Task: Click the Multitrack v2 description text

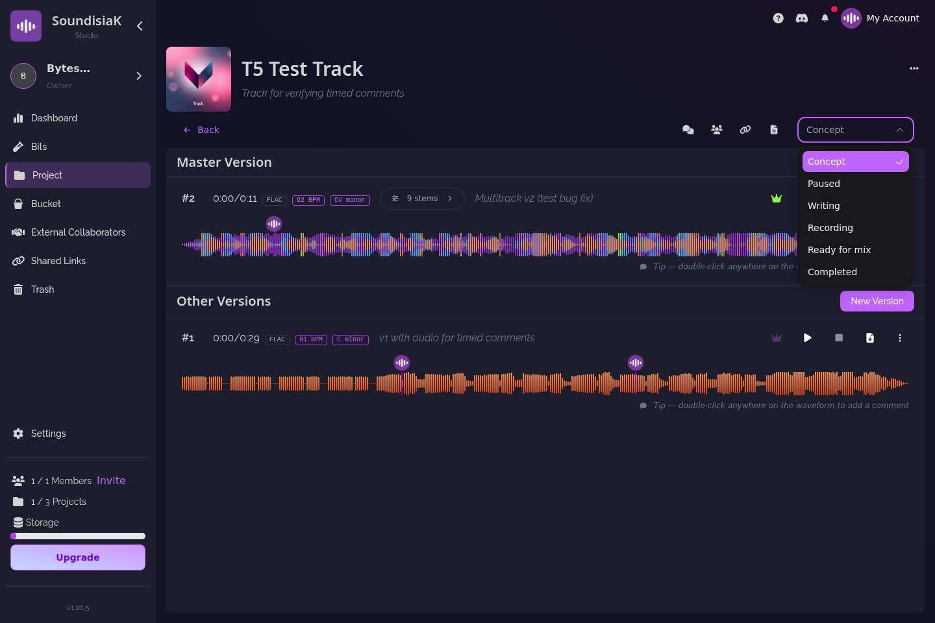Action: pyautogui.click(x=534, y=199)
